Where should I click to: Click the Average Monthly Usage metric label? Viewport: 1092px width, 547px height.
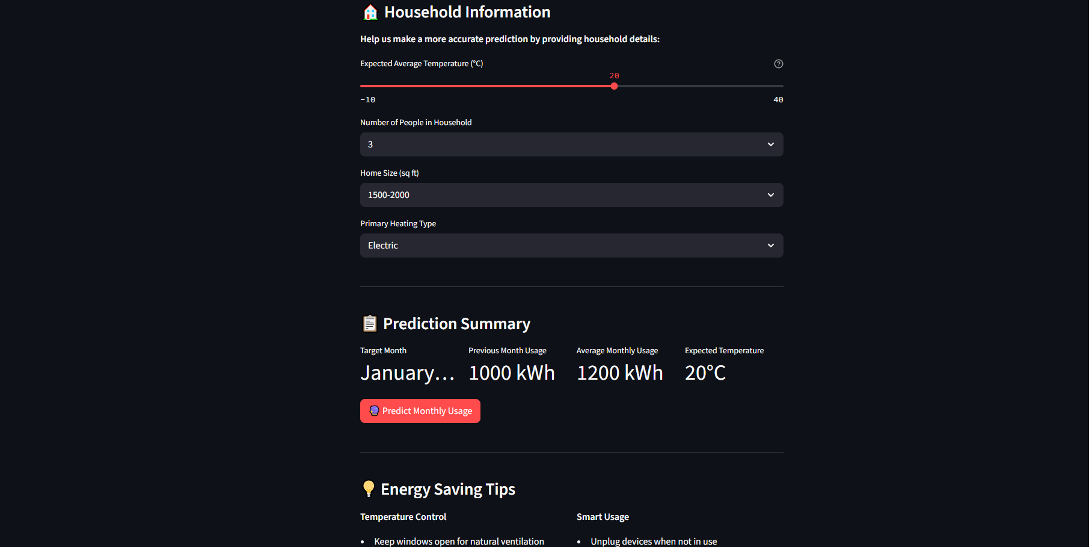point(617,351)
